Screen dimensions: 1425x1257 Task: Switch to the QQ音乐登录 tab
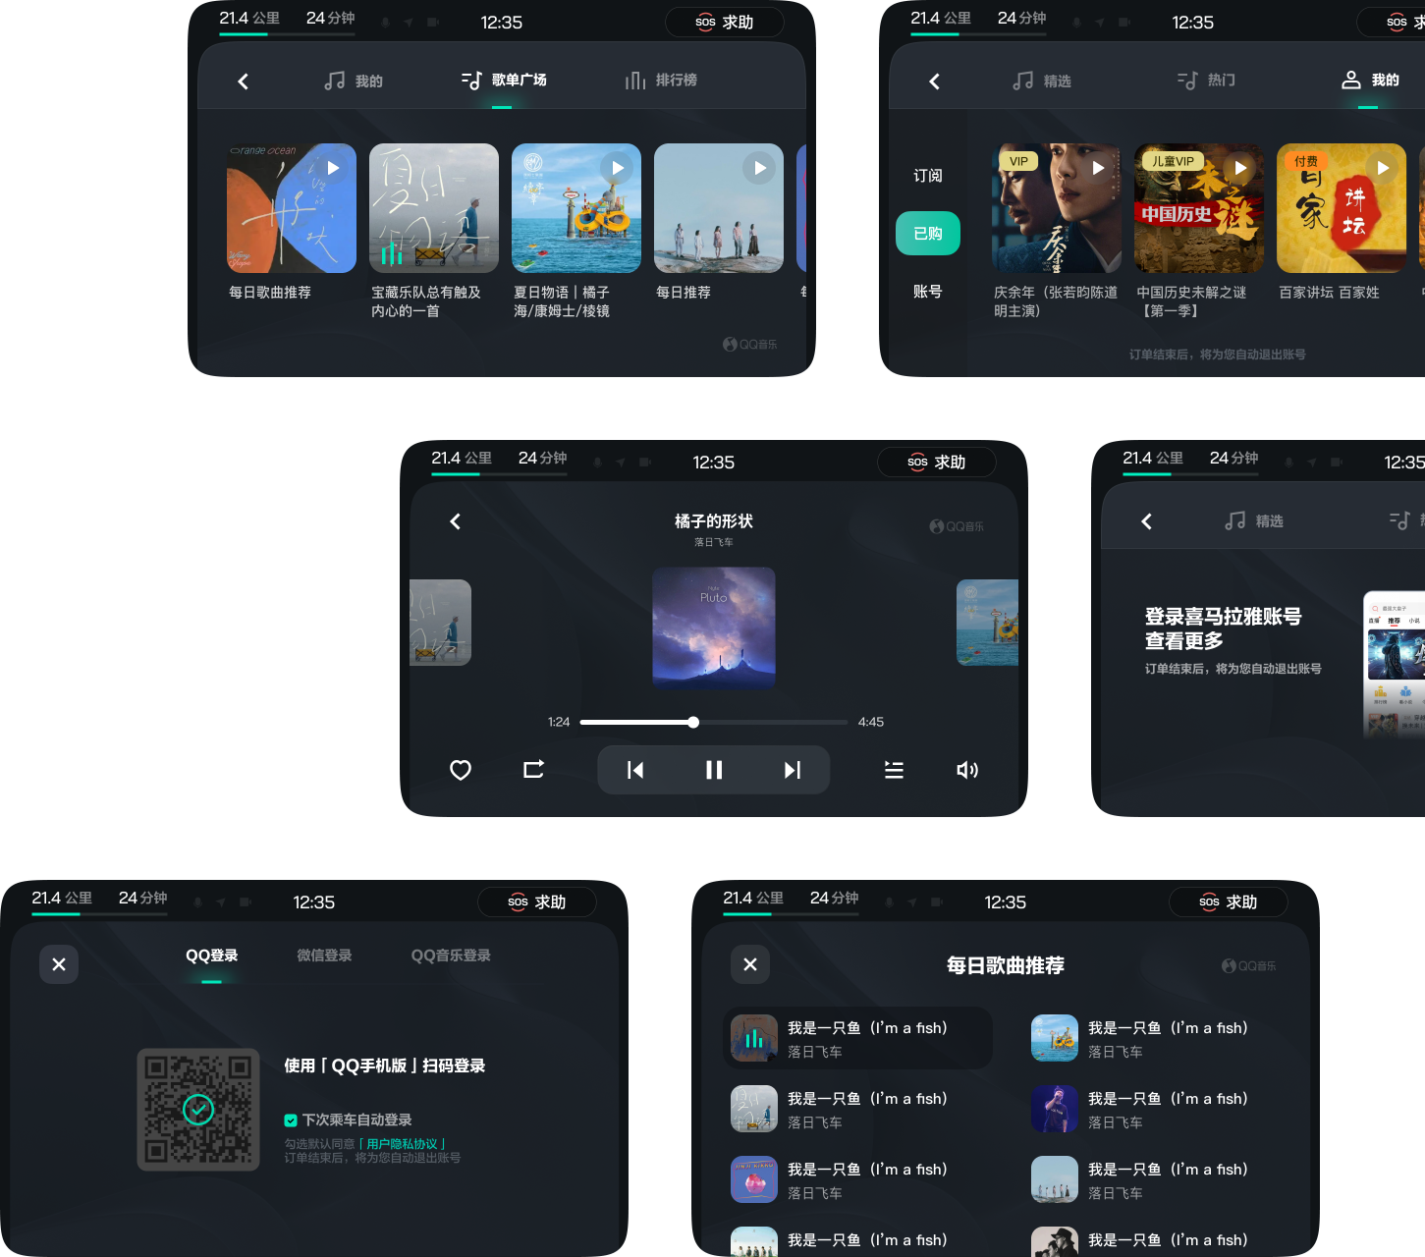451,956
